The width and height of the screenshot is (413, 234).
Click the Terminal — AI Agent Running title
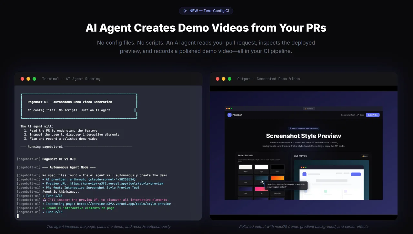71,79
